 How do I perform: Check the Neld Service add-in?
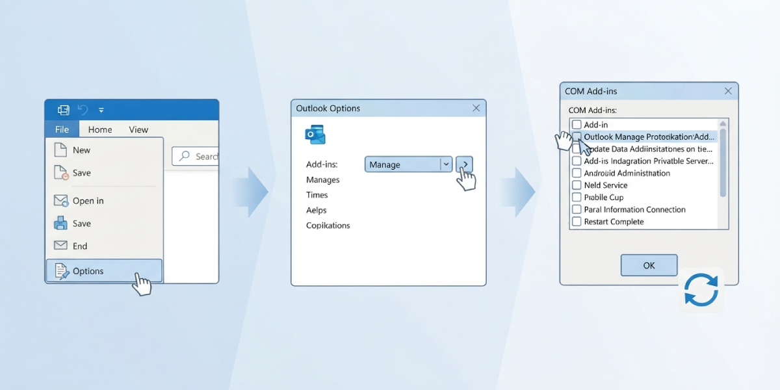(x=577, y=185)
